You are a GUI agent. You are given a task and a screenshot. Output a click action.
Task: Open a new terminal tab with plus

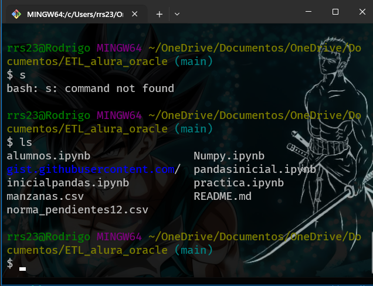160,14
